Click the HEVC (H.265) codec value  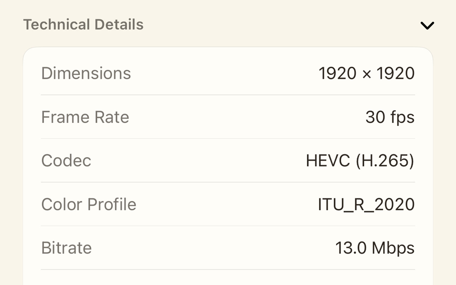tap(360, 161)
